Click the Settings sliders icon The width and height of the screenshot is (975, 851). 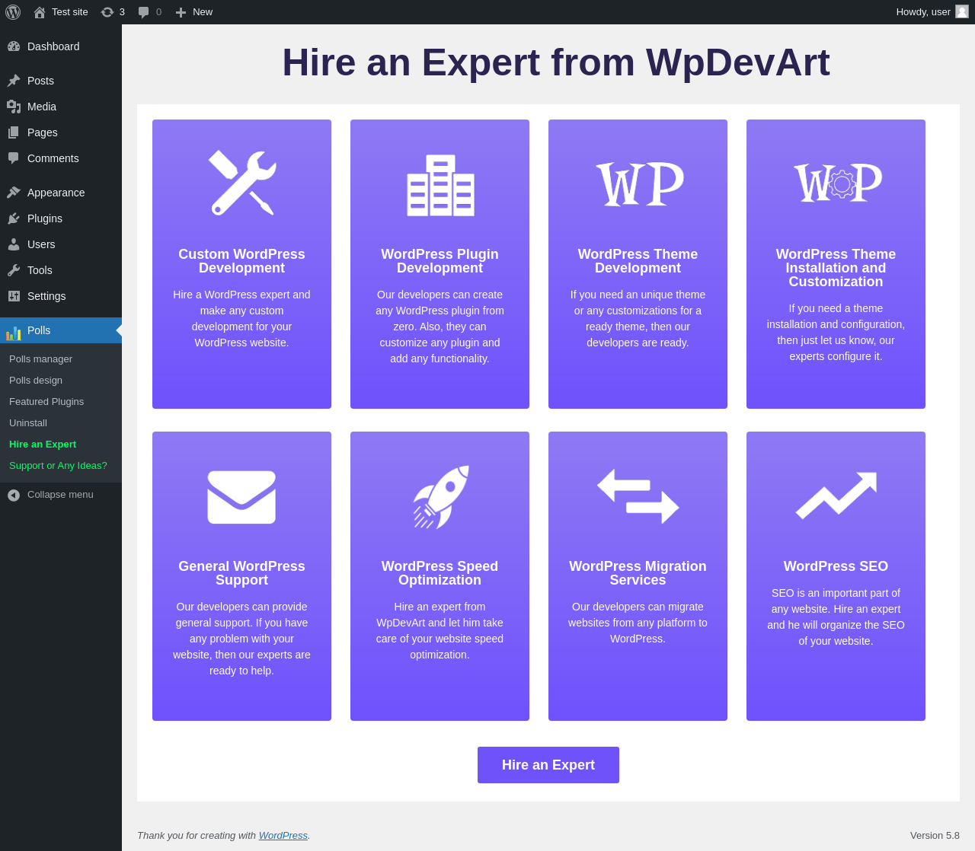14,296
